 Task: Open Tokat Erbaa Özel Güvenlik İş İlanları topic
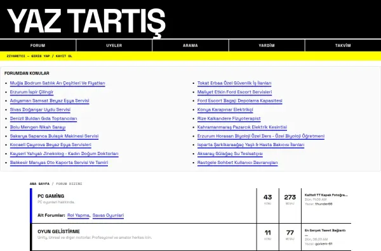pyautogui.click(x=234, y=83)
